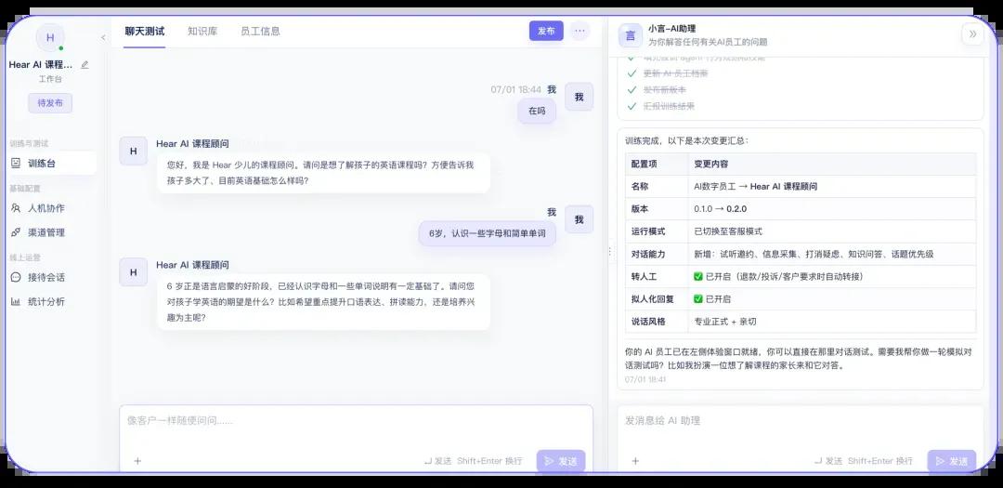Switch to the 聊天测试 tab
The height and width of the screenshot is (488, 1003).
tap(145, 31)
